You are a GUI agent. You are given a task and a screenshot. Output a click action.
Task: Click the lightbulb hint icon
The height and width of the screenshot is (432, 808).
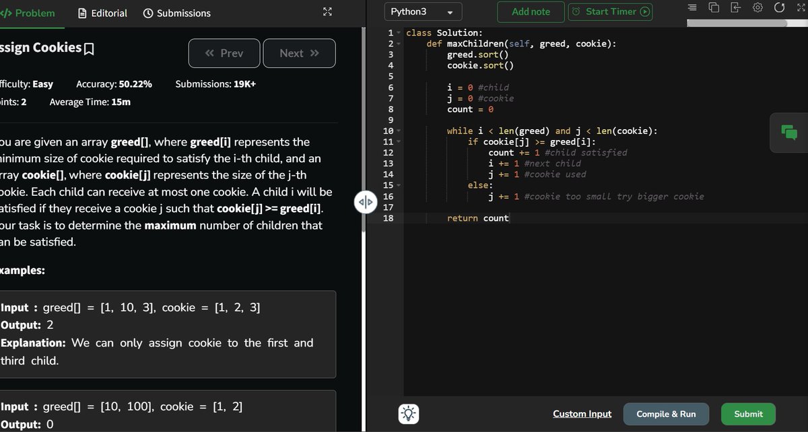[x=409, y=413]
